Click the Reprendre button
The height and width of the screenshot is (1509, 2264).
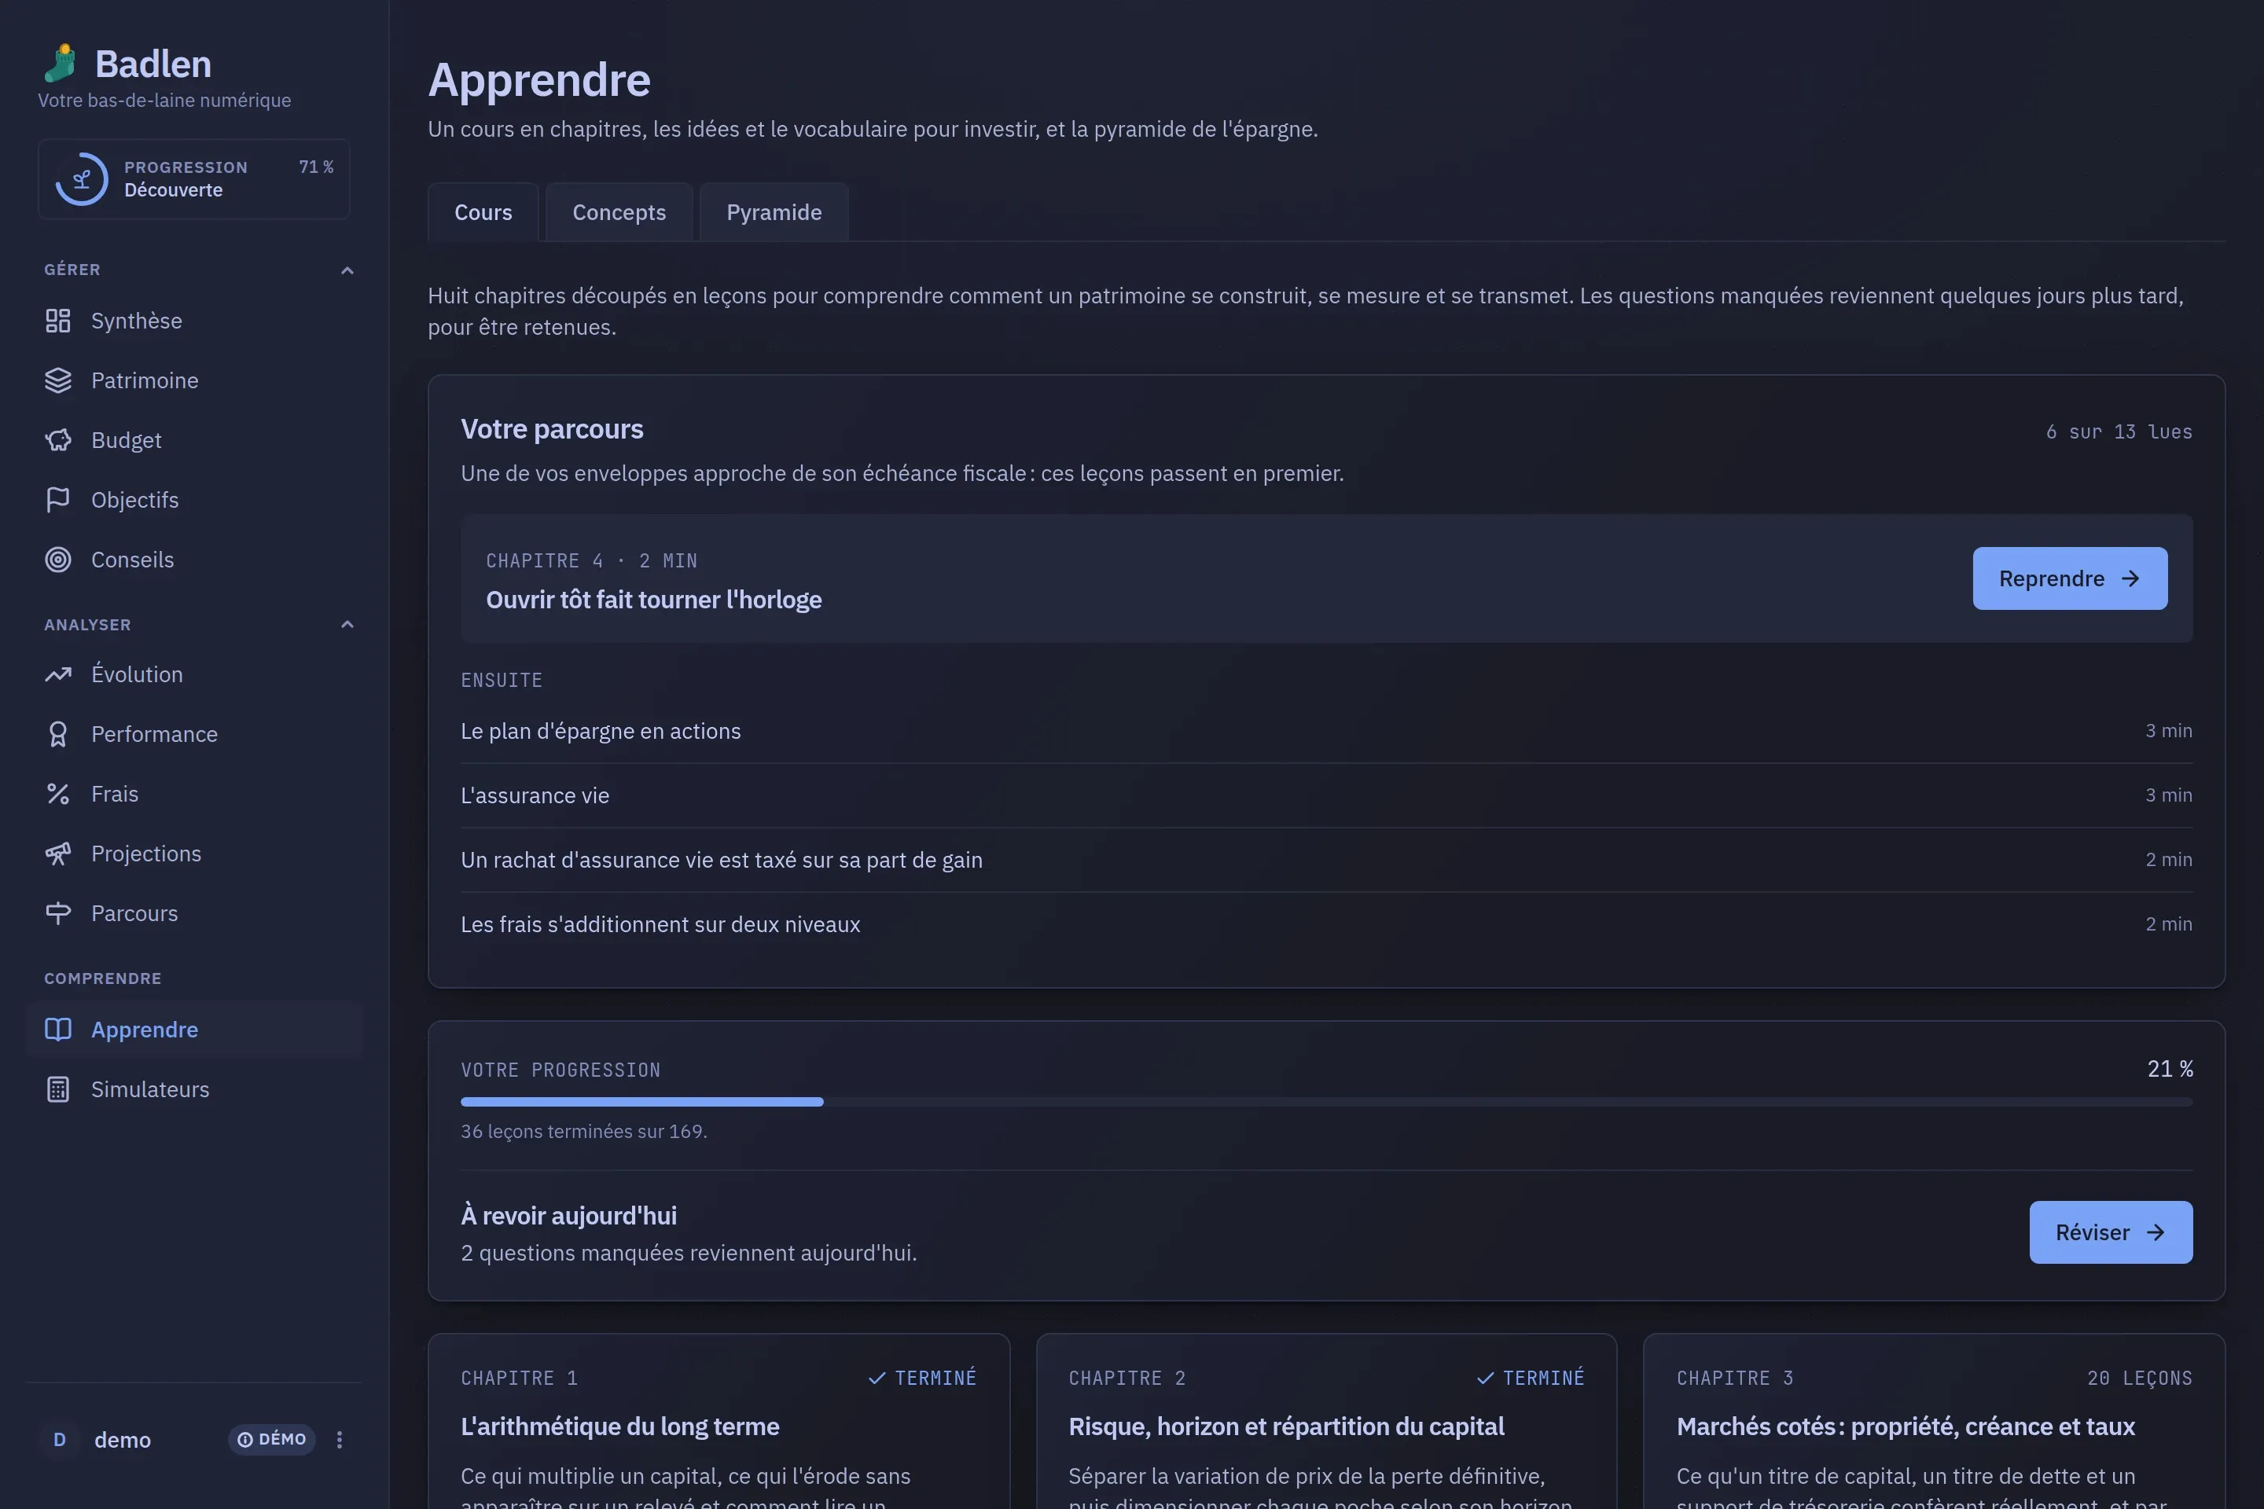point(2070,578)
